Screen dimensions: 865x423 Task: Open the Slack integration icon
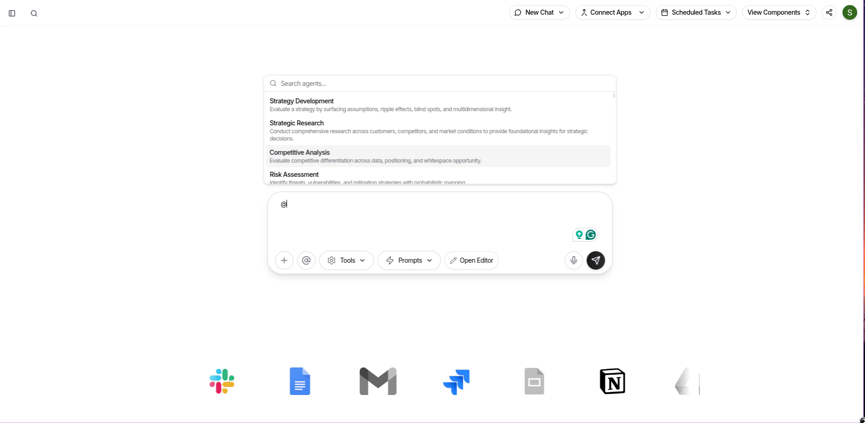tap(222, 381)
